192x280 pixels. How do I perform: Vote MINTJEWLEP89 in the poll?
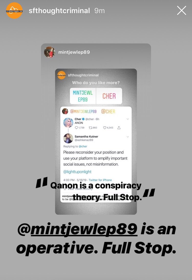pos(83,96)
